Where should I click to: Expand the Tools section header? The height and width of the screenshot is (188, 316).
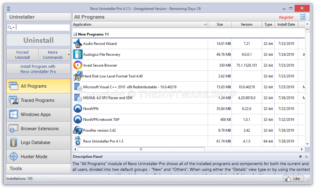(39, 168)
